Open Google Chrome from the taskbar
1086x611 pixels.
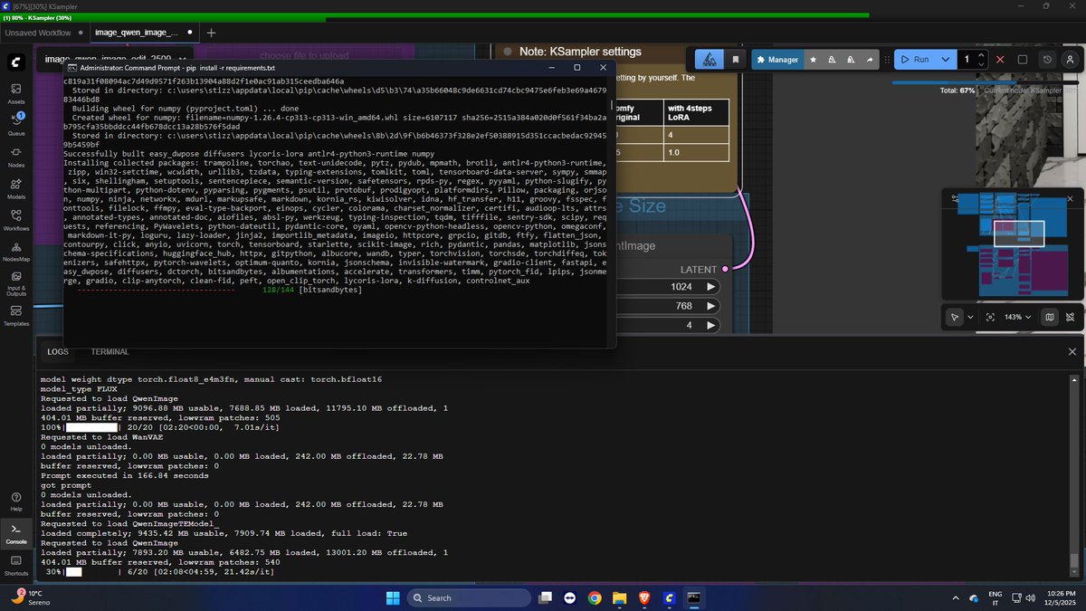[595, 597]
